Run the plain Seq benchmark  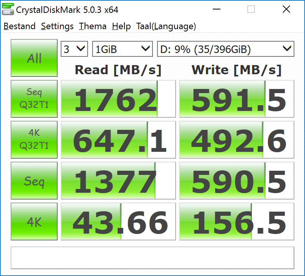click(34, 181)
